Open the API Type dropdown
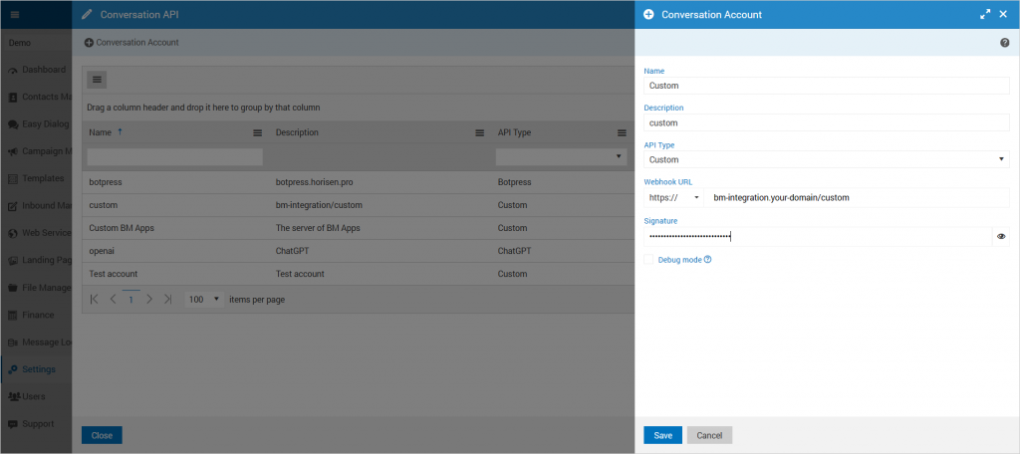The height and width of the screenshot is (454, 1020). point(826,159)
